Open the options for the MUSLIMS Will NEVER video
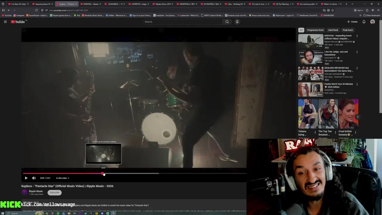Screen dimensions: 382x215 pyautogui.click(x=357, y=68)
